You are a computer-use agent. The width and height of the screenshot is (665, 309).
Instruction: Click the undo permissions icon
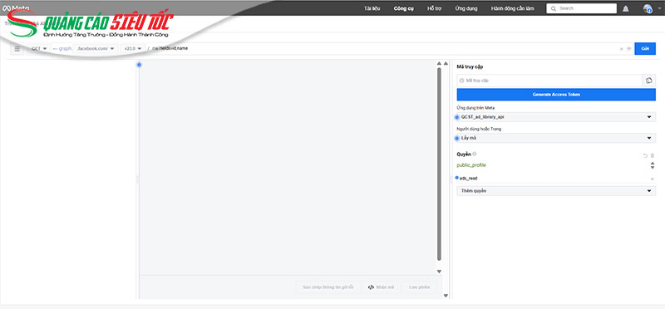tap(646, 155)
